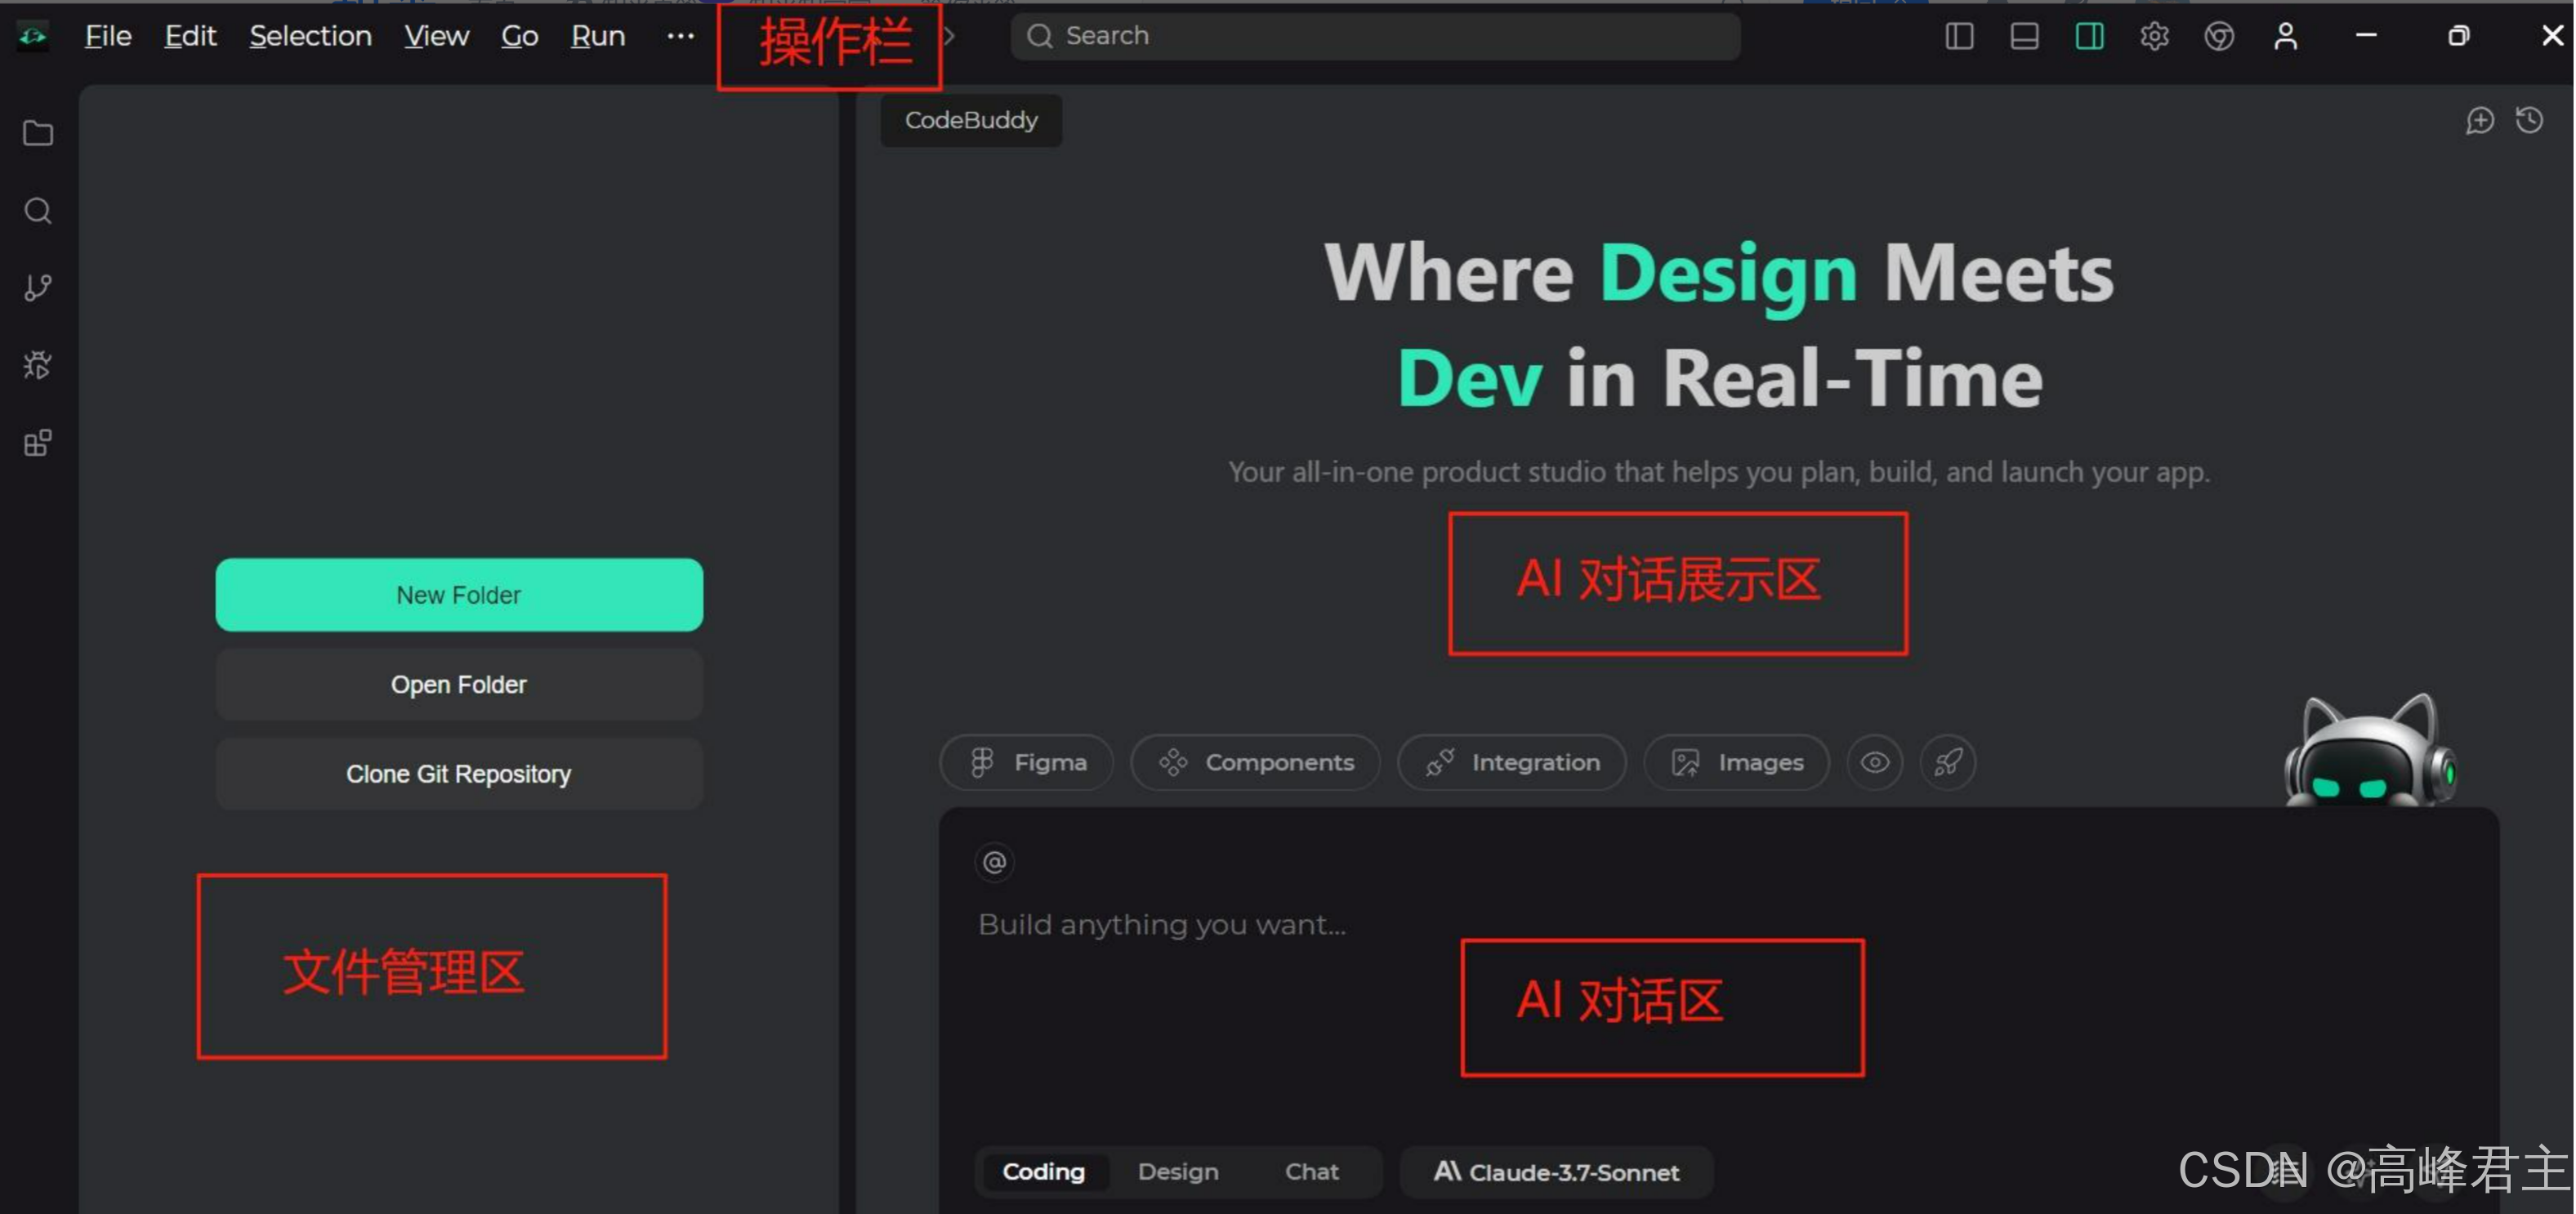Screen dimensions: 2576x1214
Task: Open settings gear in title bar
Action: (x=2154, y=36)
